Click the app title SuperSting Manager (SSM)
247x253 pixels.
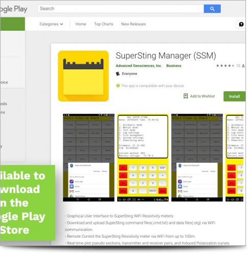tap(166, 56)
